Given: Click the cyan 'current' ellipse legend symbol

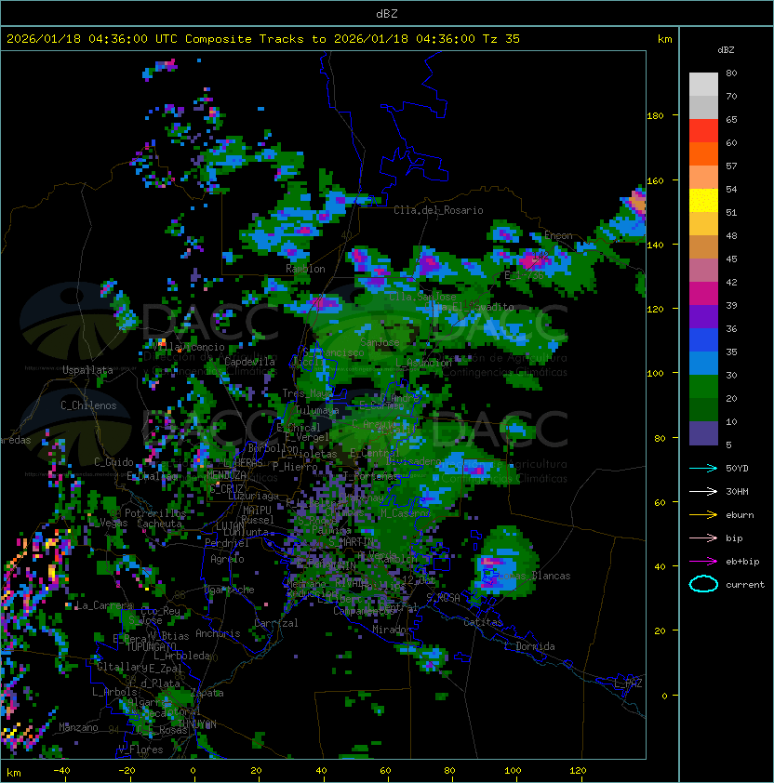Looking at the screenshot, I should coord(703,584).
